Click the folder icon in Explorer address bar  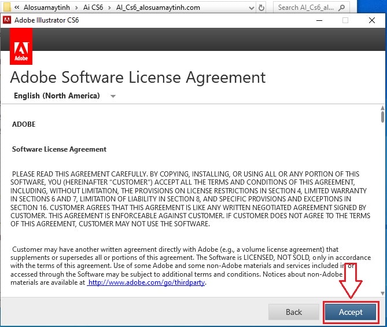(x=7, y=8)
